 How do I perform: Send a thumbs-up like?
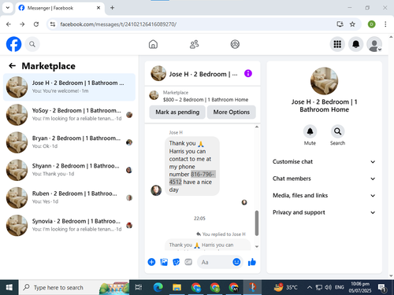[252, 262]
